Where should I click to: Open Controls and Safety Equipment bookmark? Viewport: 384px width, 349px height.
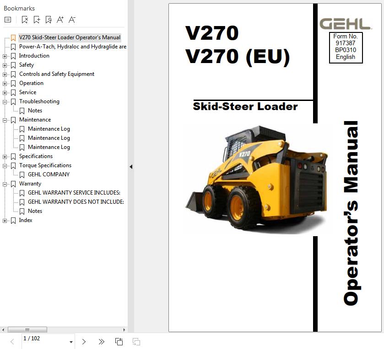57,74
